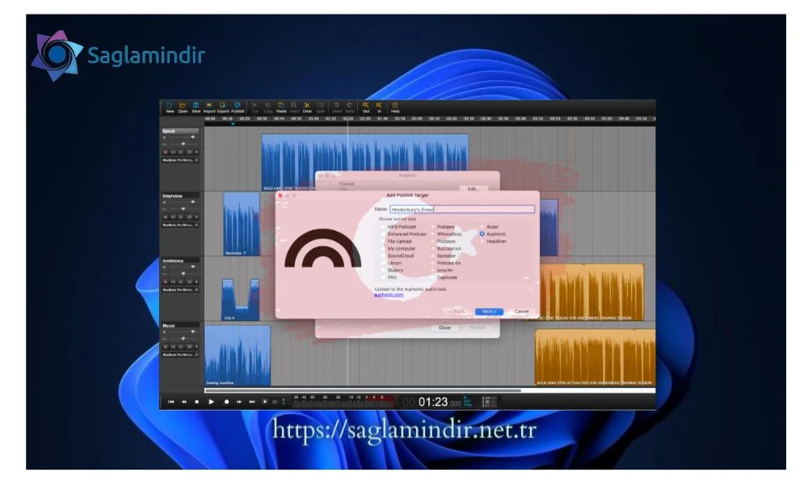Arm recording on the Ambience track

pyautogui.click(x=166, y=282)
